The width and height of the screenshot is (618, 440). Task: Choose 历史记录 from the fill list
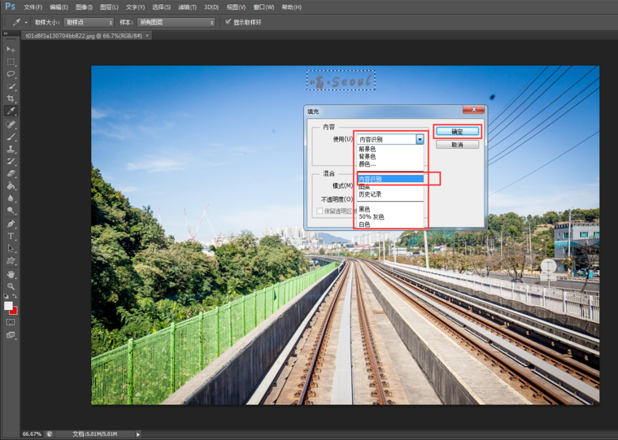pos(390,194)
